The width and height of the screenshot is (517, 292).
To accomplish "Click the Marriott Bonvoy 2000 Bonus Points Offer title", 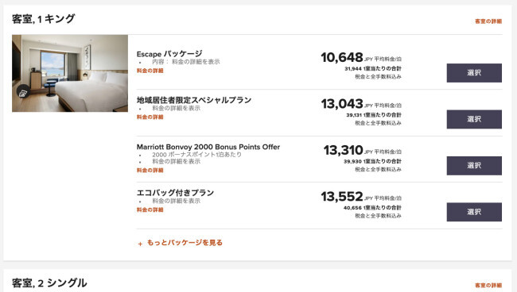I will (208, 147).
